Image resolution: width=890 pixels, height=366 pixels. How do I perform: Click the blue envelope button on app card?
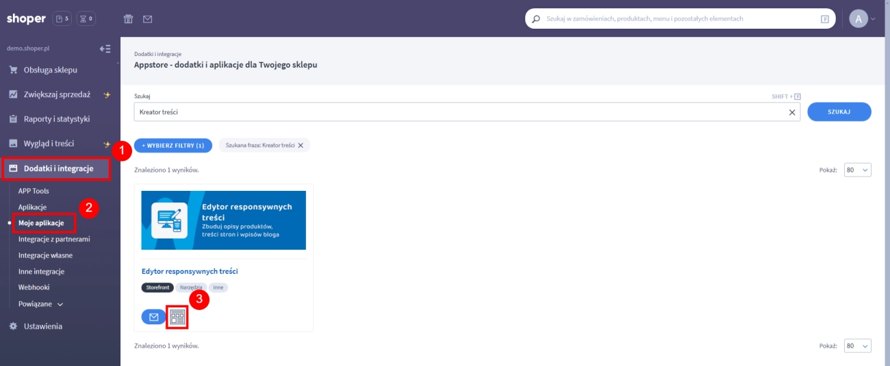[153, 317]
